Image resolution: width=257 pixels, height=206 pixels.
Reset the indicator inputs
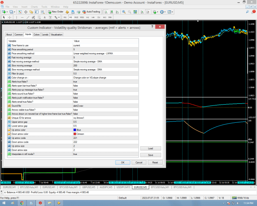coord(155,162)
